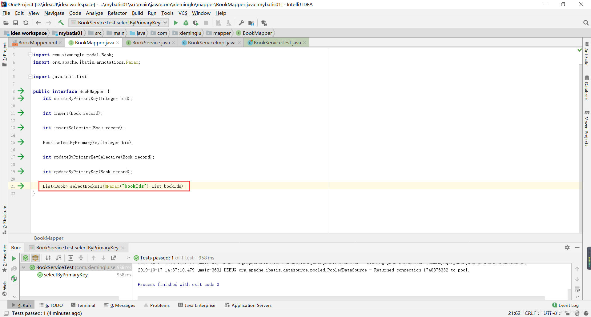The width and height of the screenshot is (591, 317).
Task: Open Ant Build side panel
Action: click(x=587, y=54)
